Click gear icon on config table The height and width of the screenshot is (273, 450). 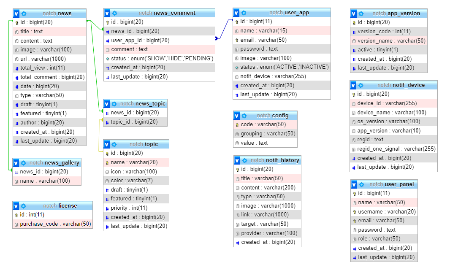point(244,116)
